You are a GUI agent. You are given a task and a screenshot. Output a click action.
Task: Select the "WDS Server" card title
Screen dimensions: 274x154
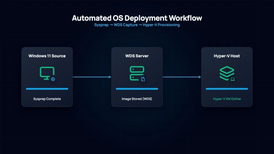[137, 56]
